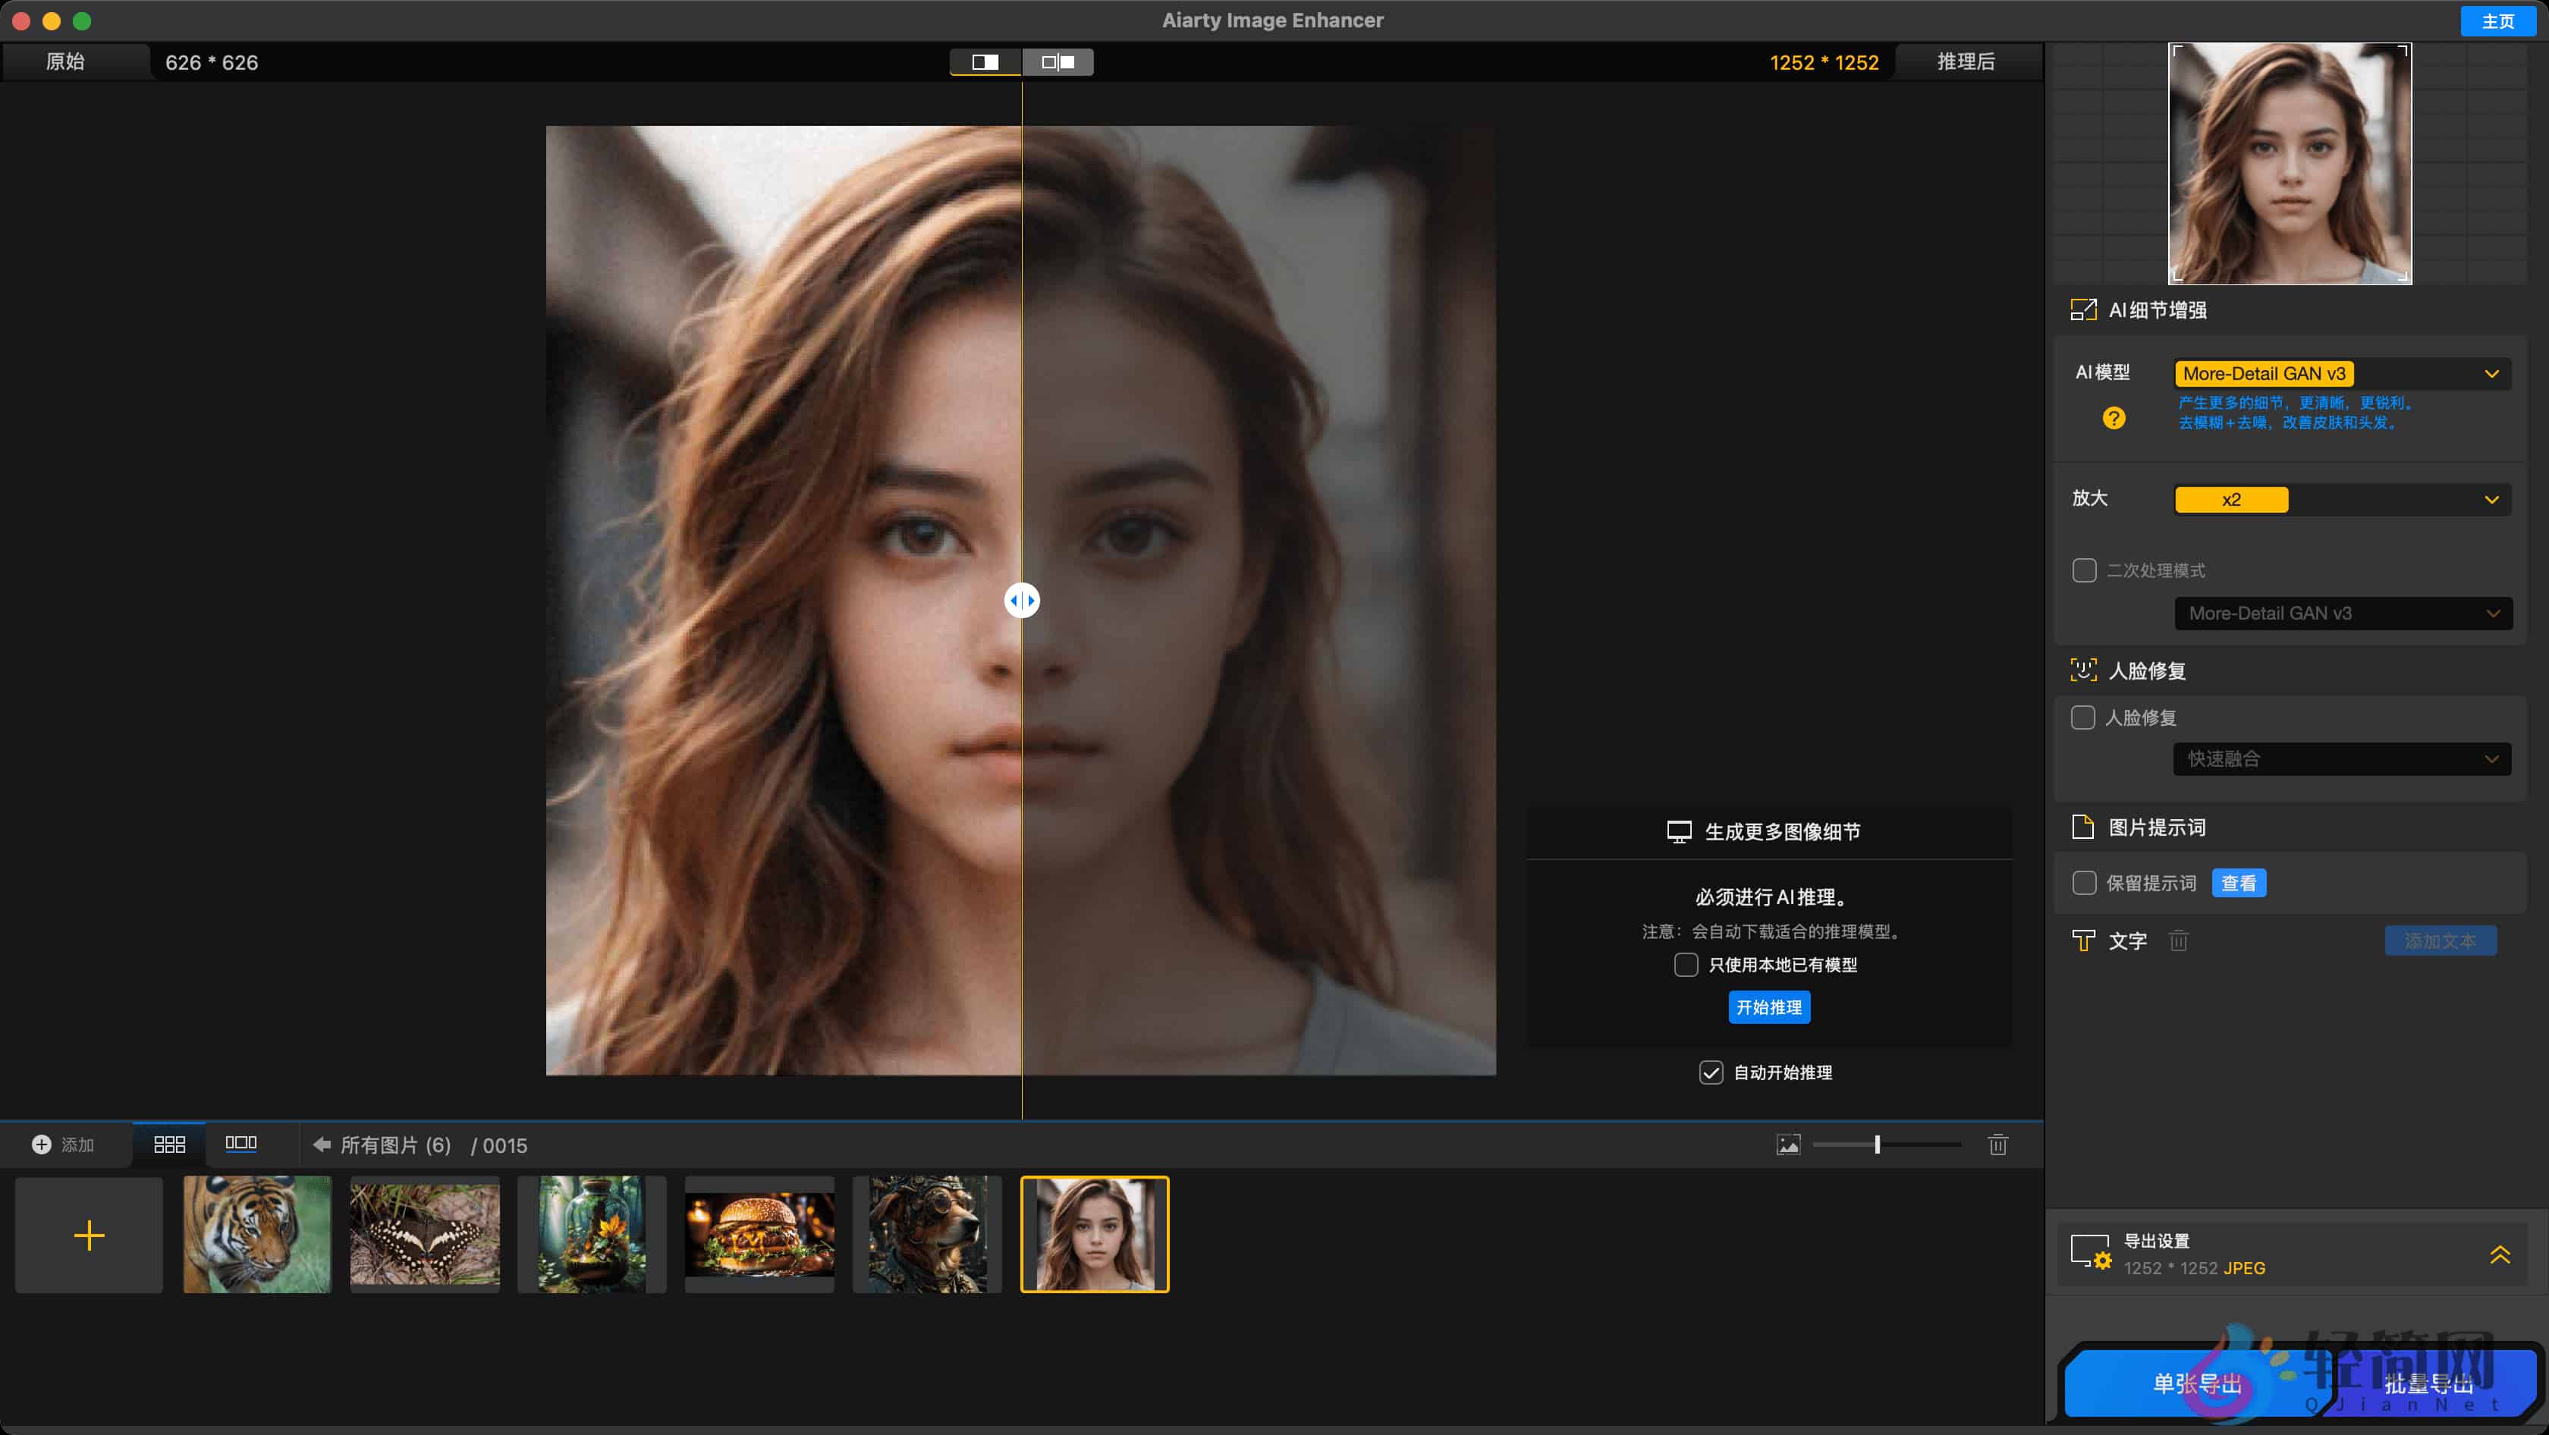The height and width of the screenshot is (1435, 2549).
Task: Enable the 人脸修复 checkbox
Action: [x=2084, y=717]
